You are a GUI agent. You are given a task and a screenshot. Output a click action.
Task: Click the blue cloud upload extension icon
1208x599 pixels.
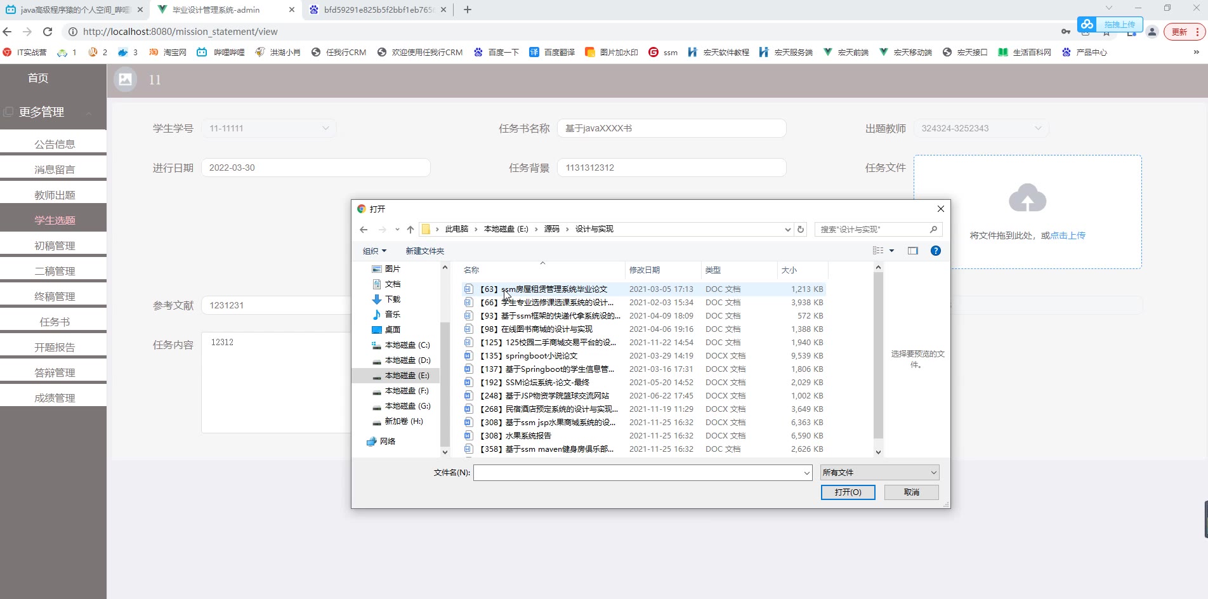1087,24
